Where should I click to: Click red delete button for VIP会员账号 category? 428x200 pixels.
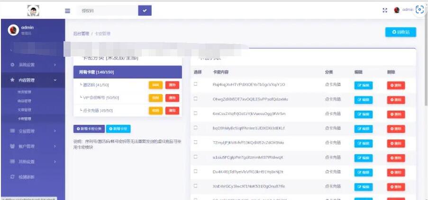click(172, 98)
